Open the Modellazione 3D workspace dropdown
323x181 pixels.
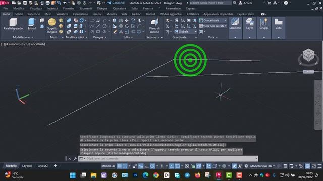[x=262, y=166]
